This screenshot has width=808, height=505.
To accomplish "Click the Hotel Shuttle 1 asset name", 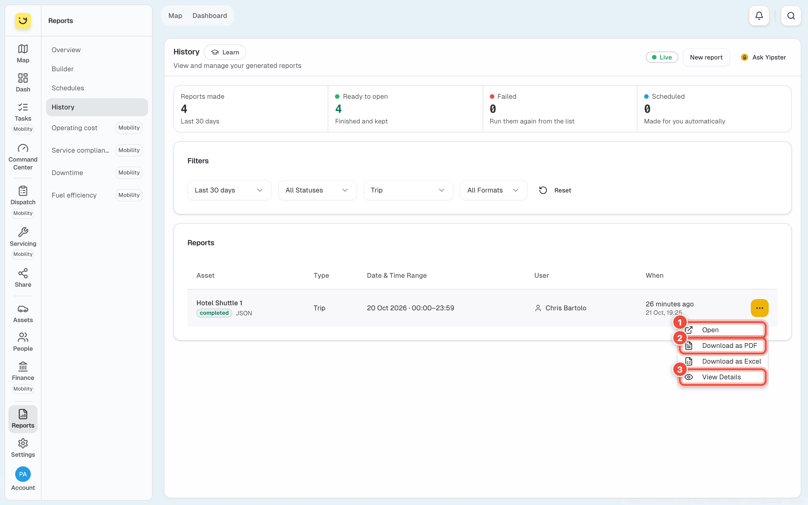I will [x=219, y=303].
